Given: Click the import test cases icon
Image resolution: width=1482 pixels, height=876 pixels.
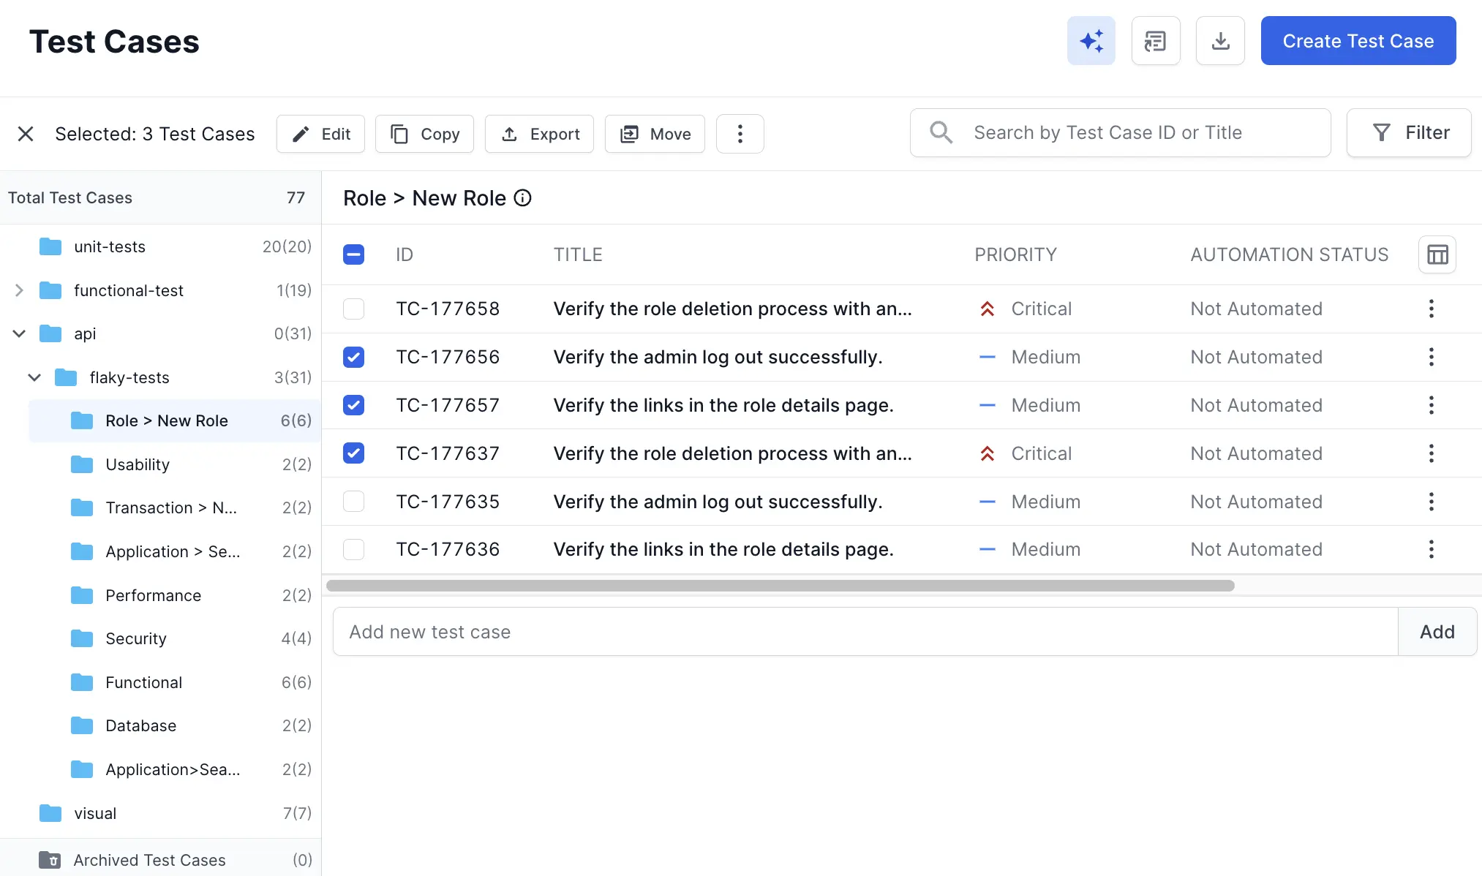Looking at the screenshot, I should [x=1155, y=40].
